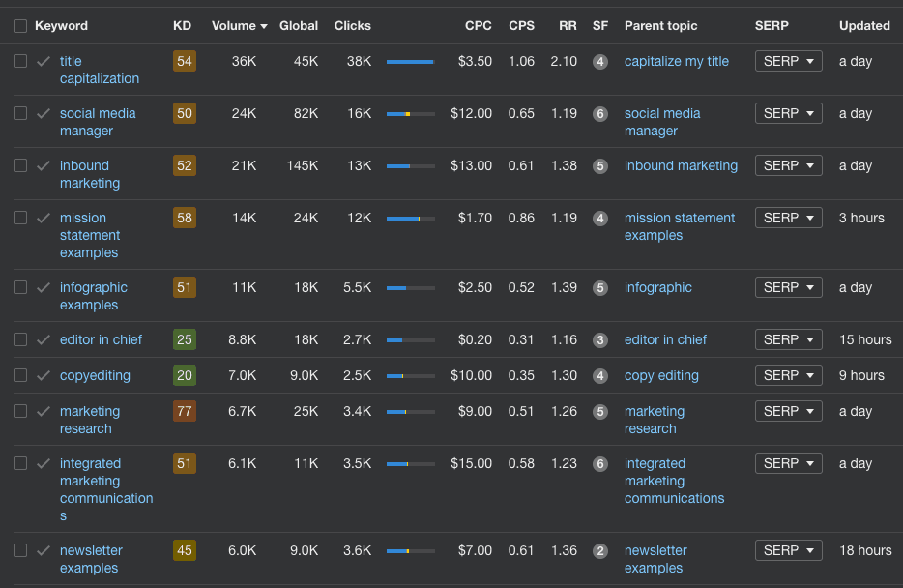Click the KD badge showing 54 for title capitalization
Image resolution: width=903 pixels, height=588 pixels.
click(x=184, y=61)
